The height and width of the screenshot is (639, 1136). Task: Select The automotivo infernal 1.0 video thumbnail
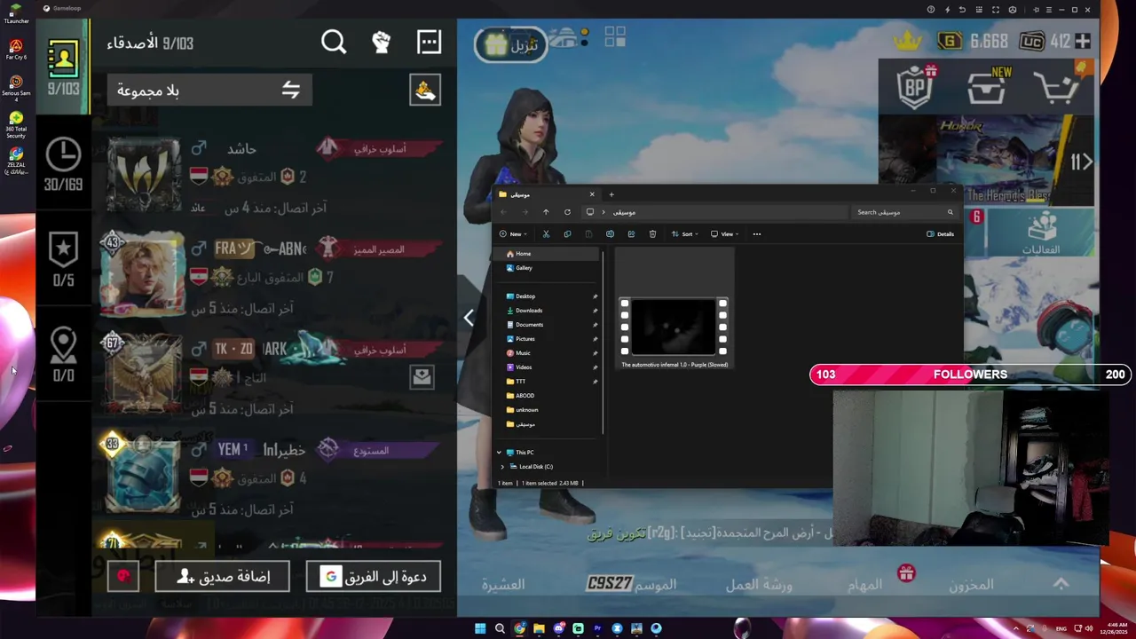coord(674,327)
